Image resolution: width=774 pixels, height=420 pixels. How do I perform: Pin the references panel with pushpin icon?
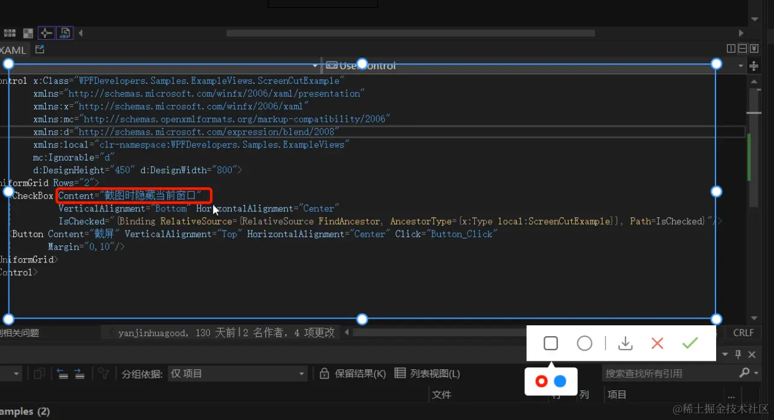click(738, 354)
